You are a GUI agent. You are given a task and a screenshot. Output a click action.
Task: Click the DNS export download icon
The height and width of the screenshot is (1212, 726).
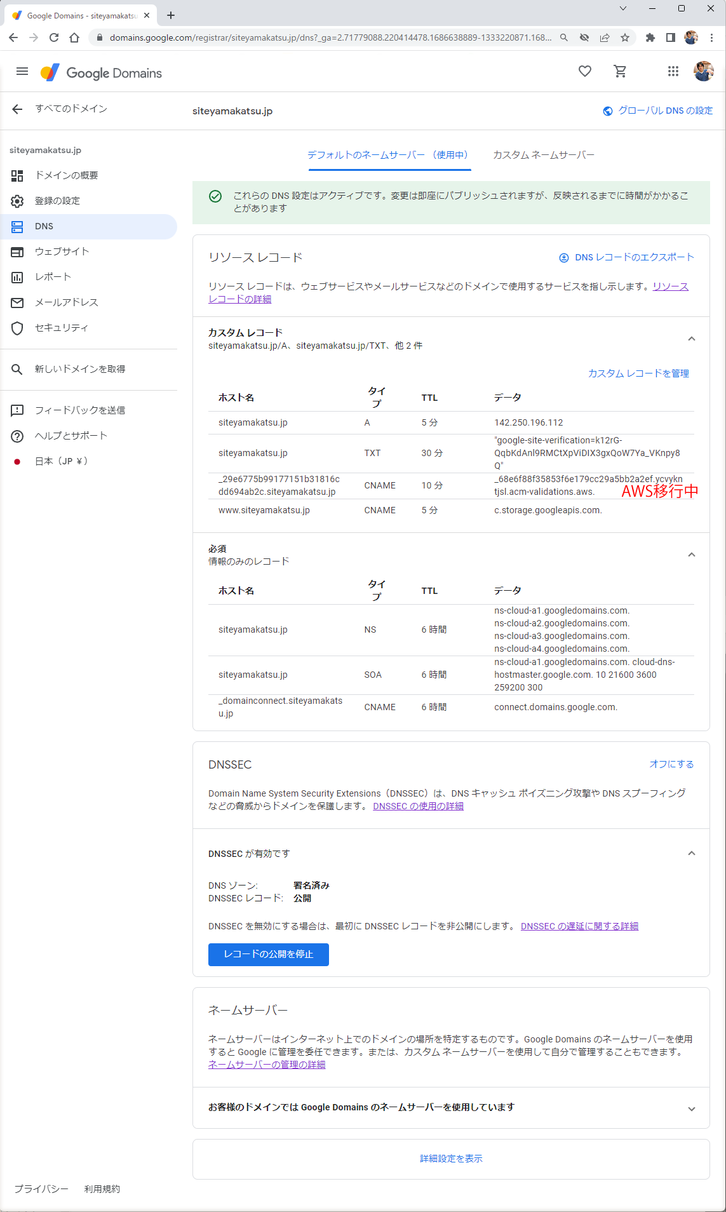(x=564, y=258)
